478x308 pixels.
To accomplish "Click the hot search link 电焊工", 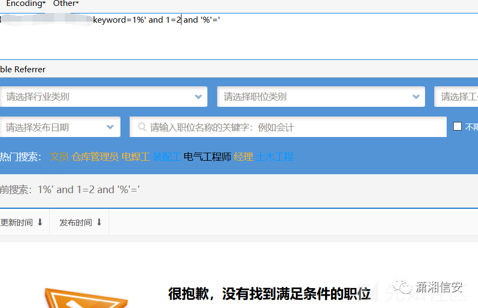I will 136,157.
